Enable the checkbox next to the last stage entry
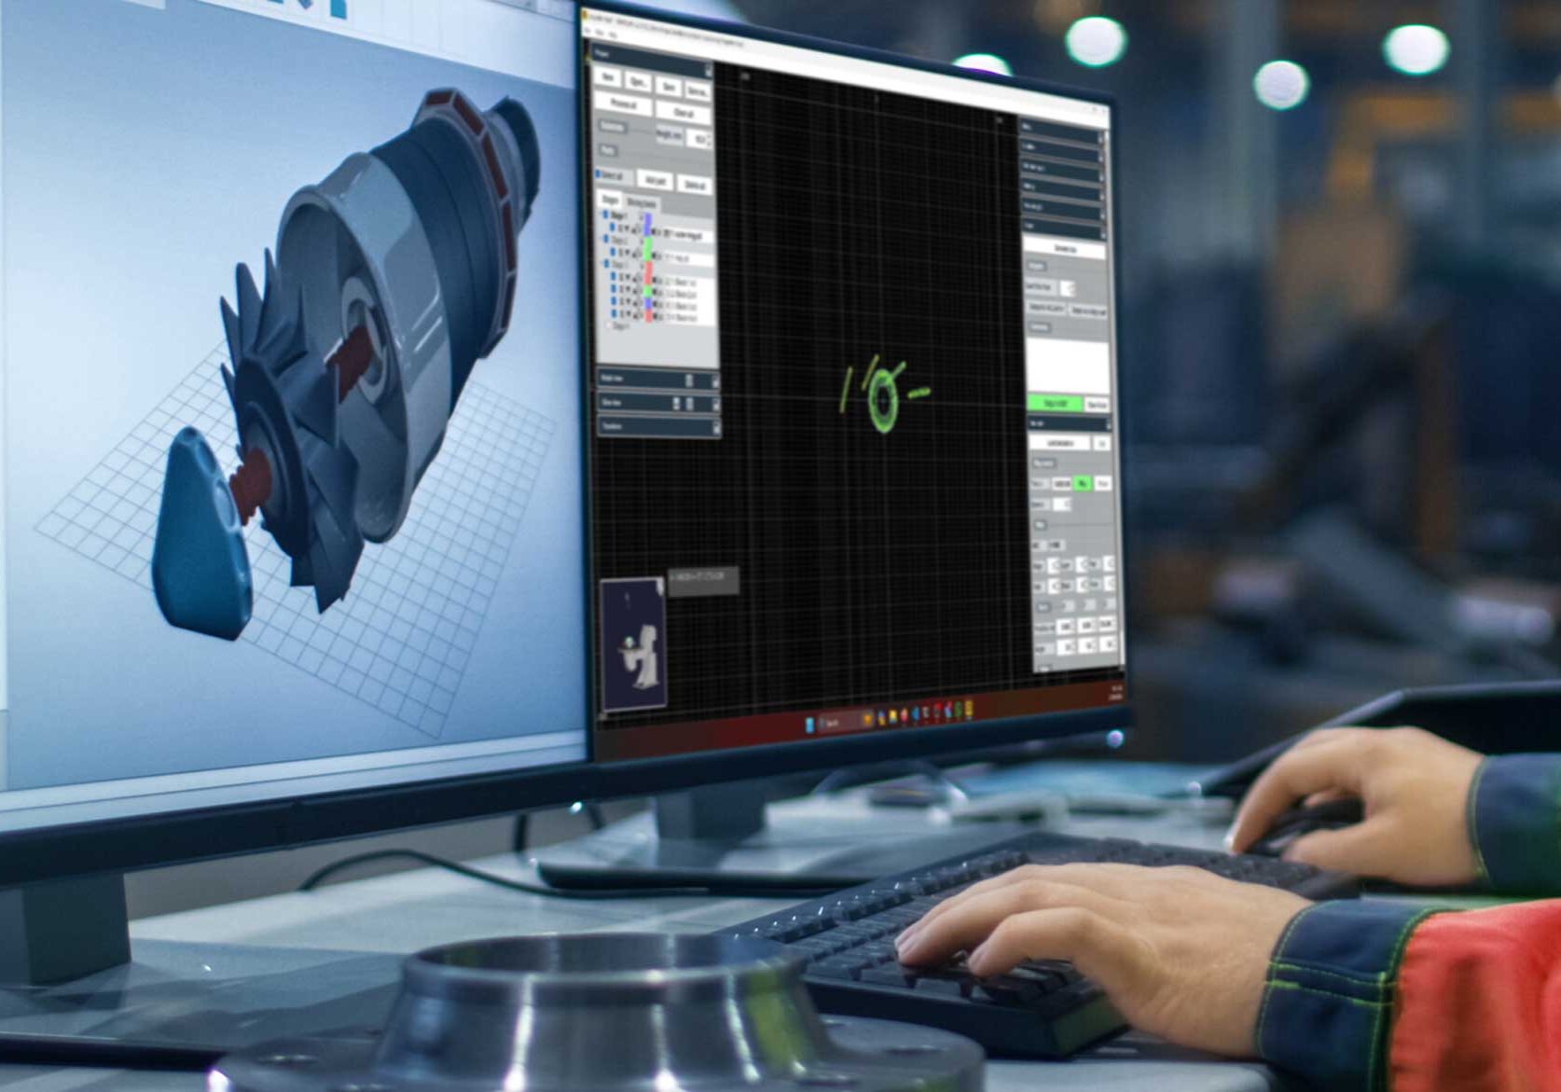This screenshot has height=1092, width=1561. 609,325
